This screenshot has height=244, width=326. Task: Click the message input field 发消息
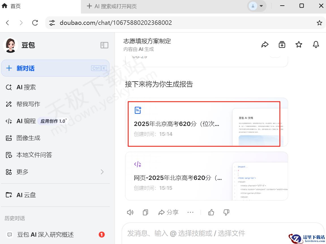(223, 233)
